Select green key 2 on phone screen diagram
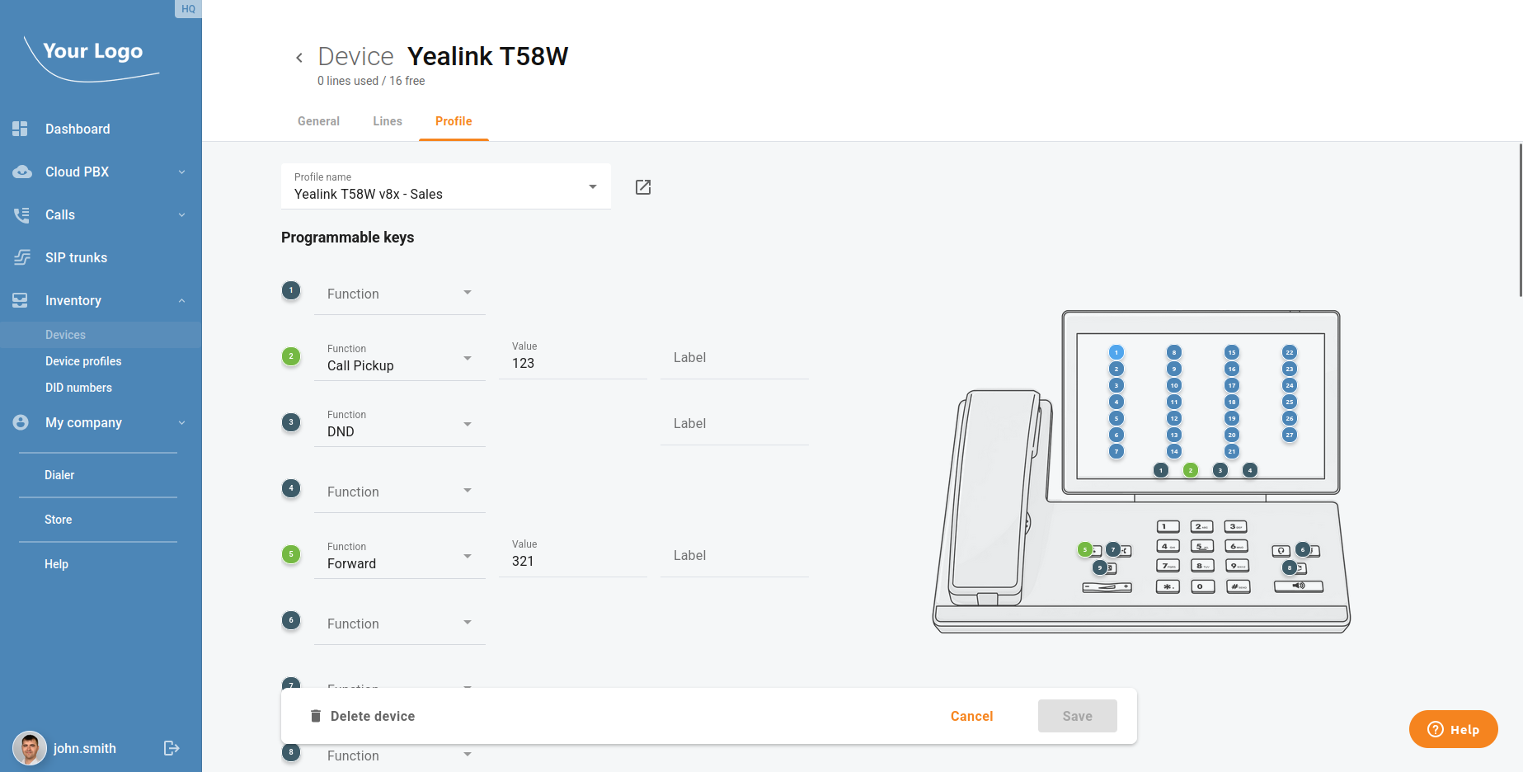 pyautogui.click(x=1190, y=470)
